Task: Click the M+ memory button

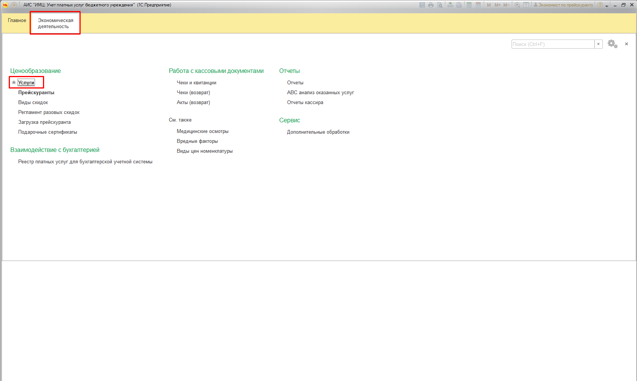Action: (x=497, y=5)
